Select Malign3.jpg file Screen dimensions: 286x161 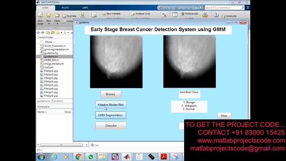coord(51,78)
